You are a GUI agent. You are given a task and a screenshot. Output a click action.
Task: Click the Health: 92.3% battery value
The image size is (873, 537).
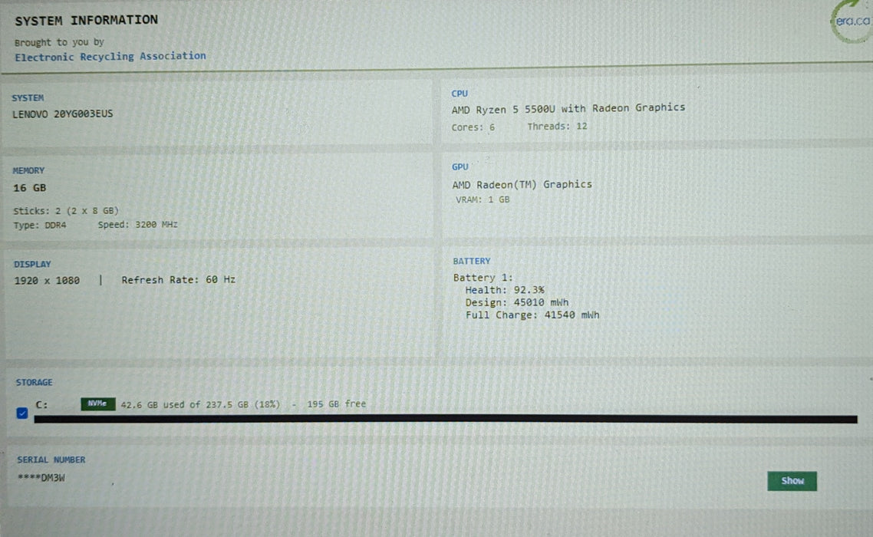505,290
